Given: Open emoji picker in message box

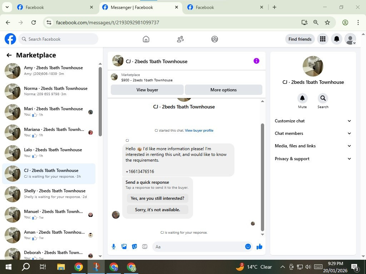Looking at the screenshot, I should (x=248, y=247).
